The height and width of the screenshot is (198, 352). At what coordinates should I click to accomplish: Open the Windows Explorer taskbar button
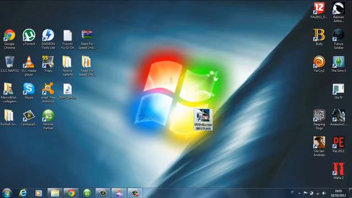(55, 193)
